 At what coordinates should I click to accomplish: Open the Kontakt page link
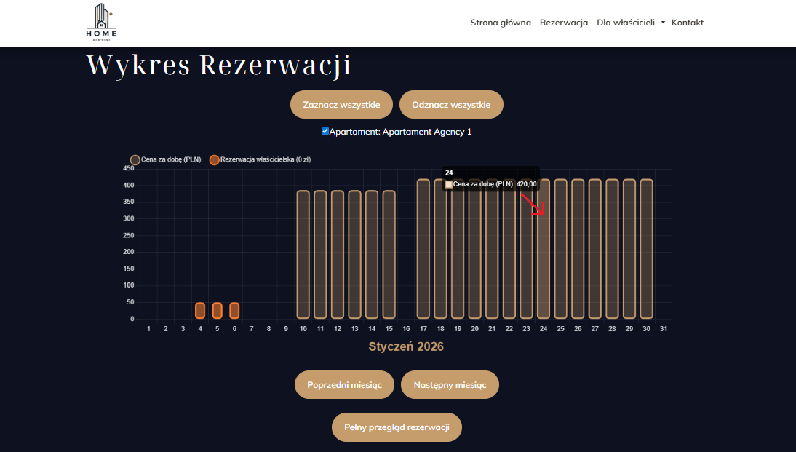(x=687, y=23)
